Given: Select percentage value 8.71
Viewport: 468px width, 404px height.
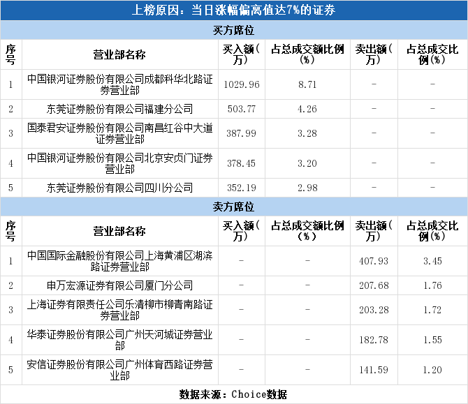Looking at the screenshot, I should pyautogui.click(x=307, y=84).
